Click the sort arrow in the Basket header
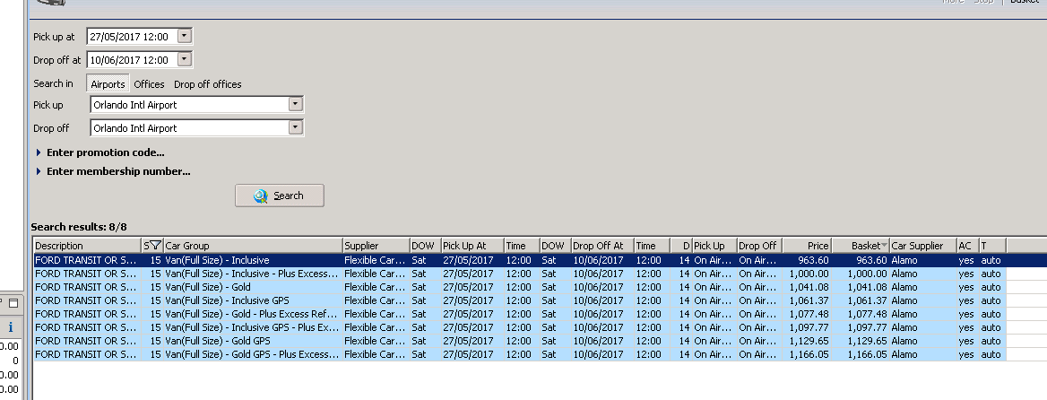The height and width of the screenshot is (400, 1047). click(884, 245)
